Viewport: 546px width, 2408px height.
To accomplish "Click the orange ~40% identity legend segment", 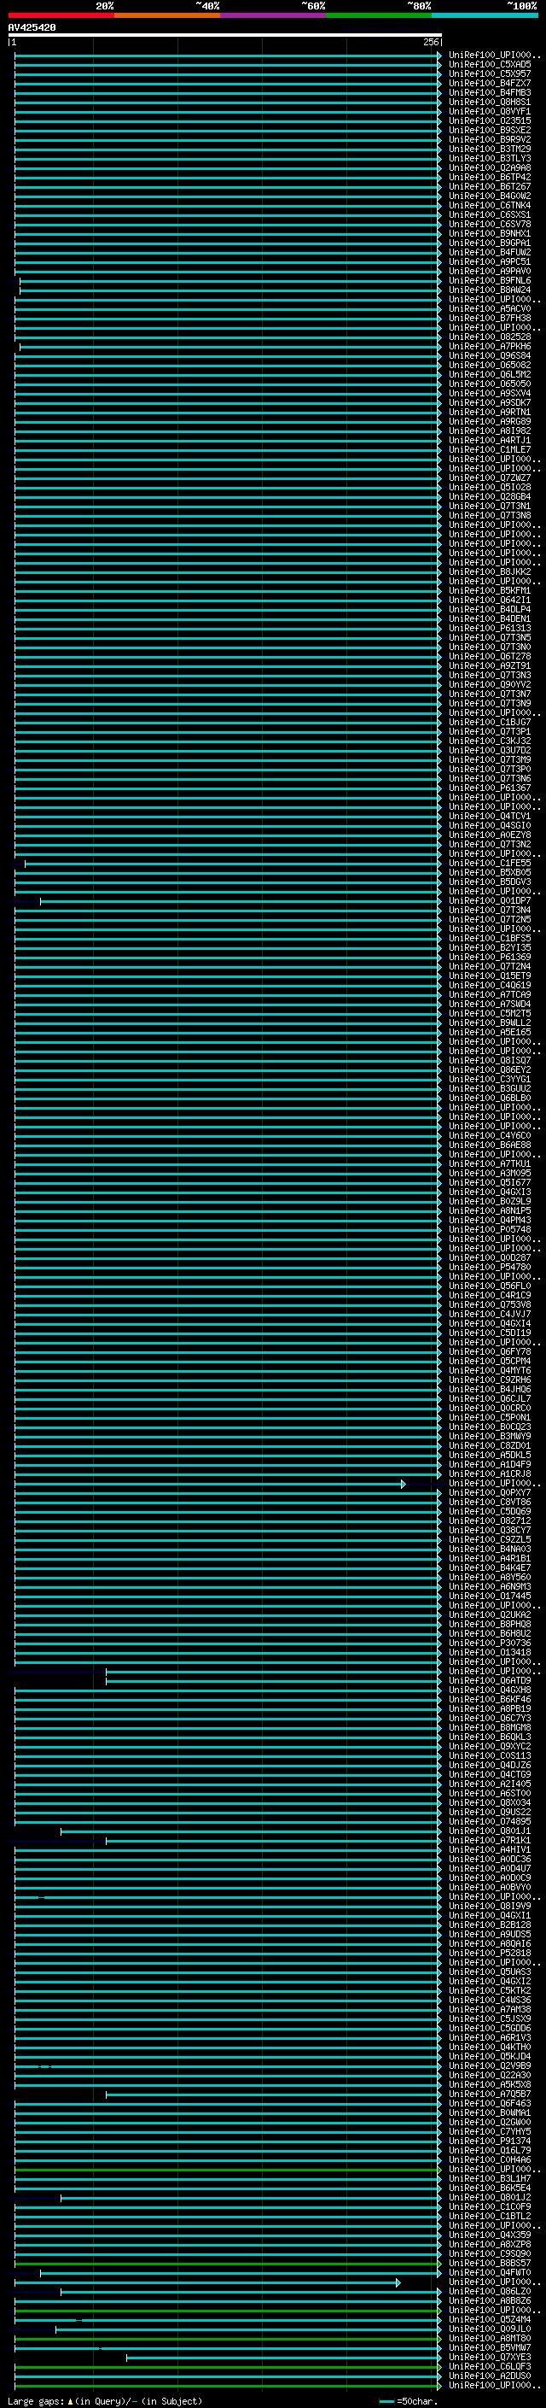I will click(167, 15).
